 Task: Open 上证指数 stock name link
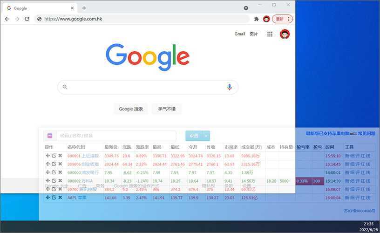(x=90, y=156)
